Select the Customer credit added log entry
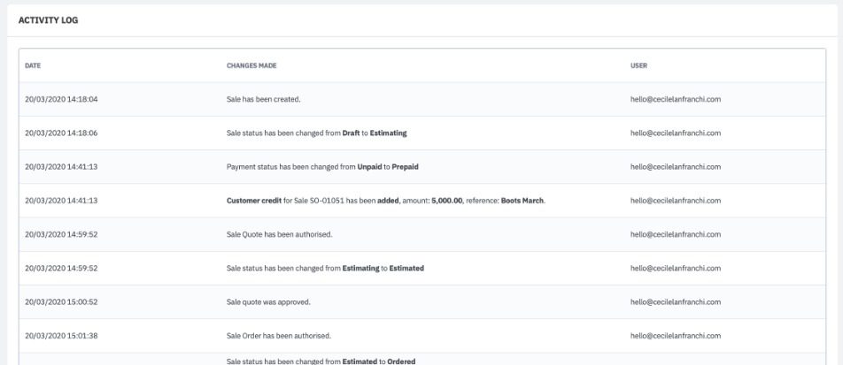Image resolution: width=843 pixels, height=365 pixels. [385, 201]
